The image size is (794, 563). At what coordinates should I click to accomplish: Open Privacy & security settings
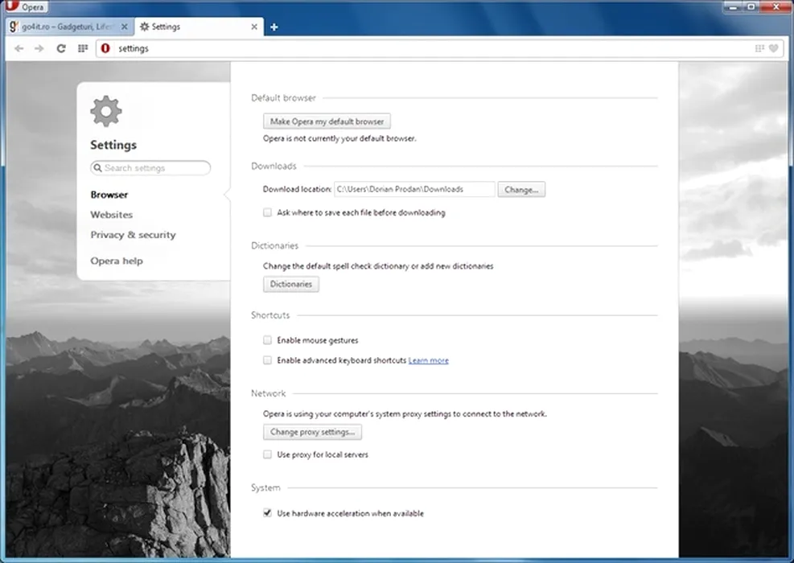134,235
